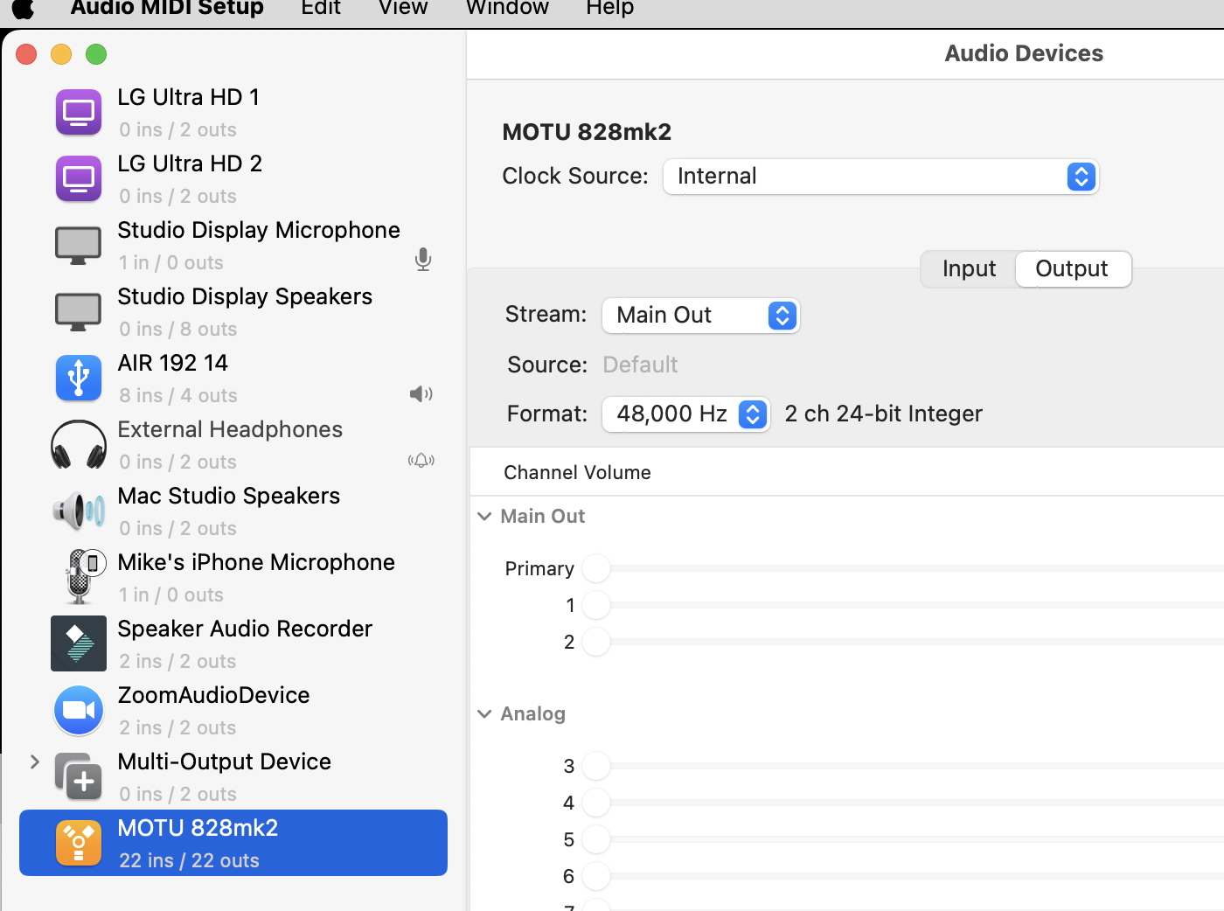Collapse the Main Out channel group
This screenshot has height=911, width=1224.
pos(484,516)
